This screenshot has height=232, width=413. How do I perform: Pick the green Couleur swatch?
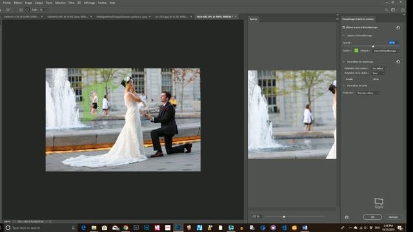click(x=356, y=50)
